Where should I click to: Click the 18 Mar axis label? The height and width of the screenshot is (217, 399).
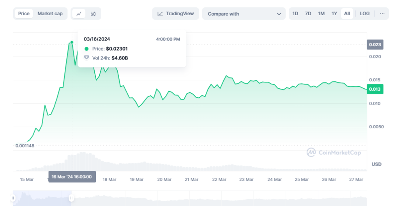click(x=109, y=179)
